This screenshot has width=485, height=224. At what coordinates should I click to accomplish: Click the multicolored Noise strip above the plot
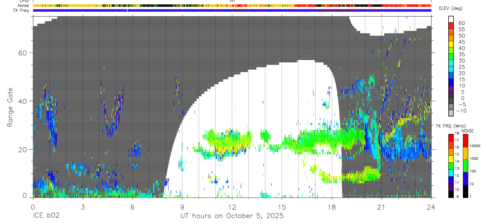[232, 6]
